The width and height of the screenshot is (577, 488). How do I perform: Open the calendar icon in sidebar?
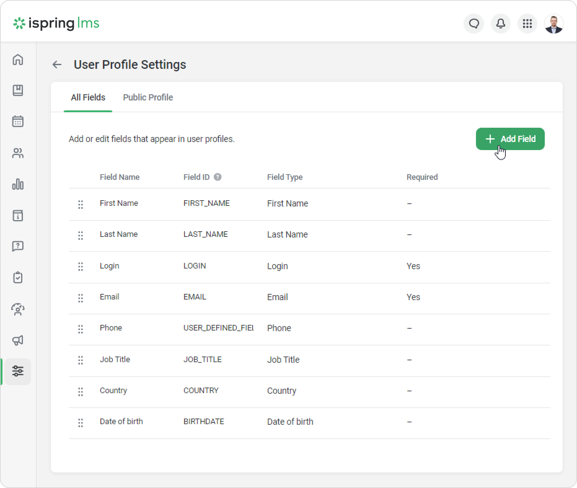point(18,122)
